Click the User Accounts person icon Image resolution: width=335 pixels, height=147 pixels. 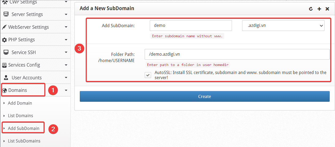[6, 78]
